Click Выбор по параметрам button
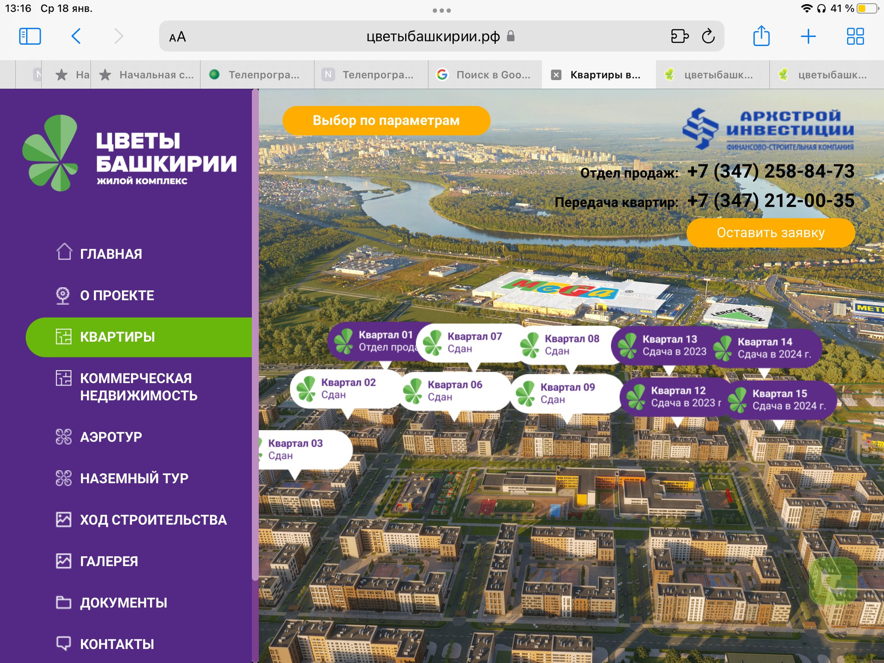 pyautogui.click(x=386, y=121)
